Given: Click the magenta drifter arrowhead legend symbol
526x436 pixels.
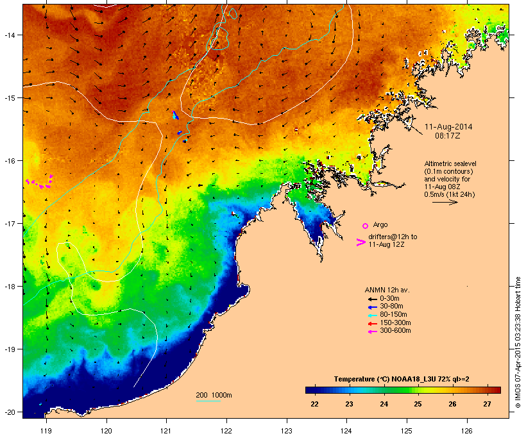Looking at the screenshot, I should (x=361, y=242).
